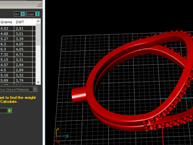This screenshot has height=145, width=193.
Task: Click the Grams column header
Action: click(x=7, y=22)
